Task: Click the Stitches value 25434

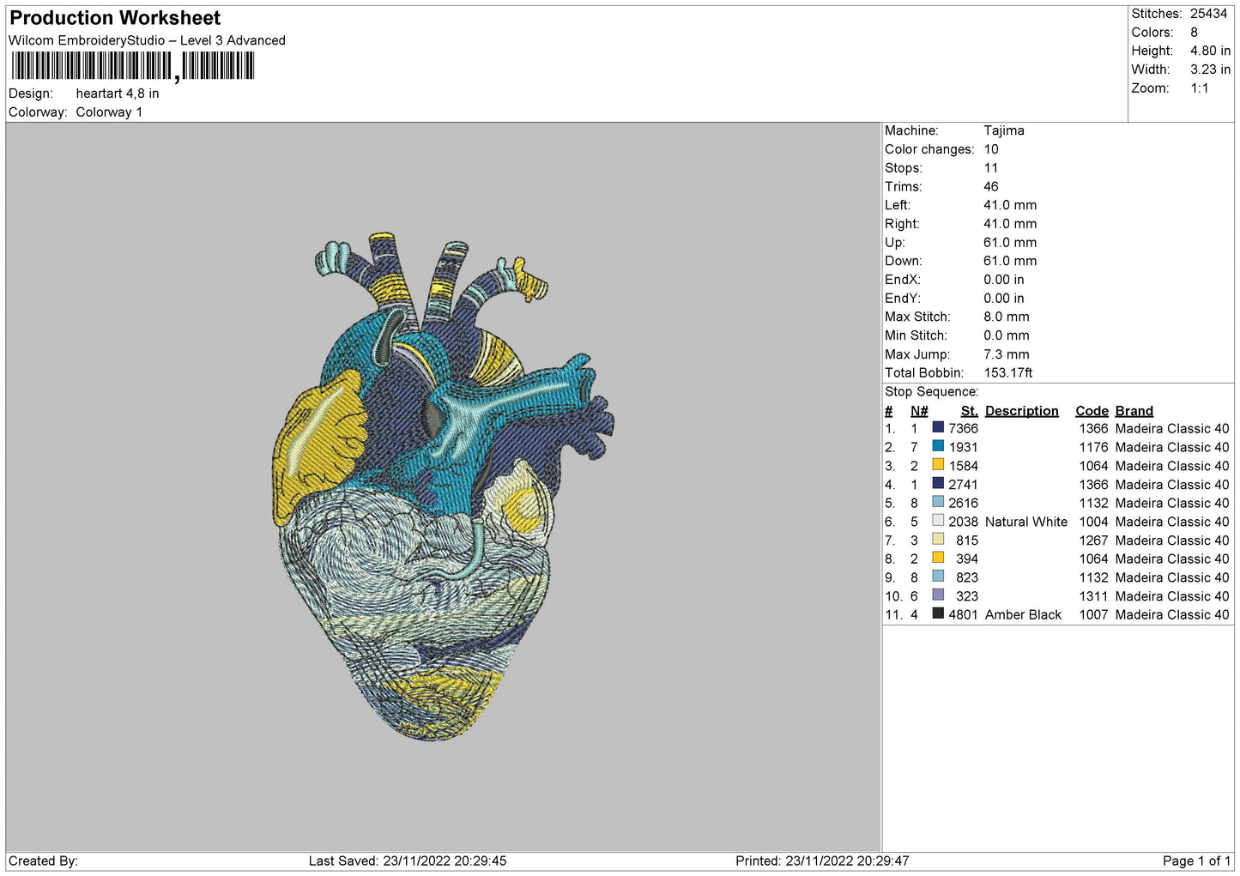Action: tap(1208, 14)
